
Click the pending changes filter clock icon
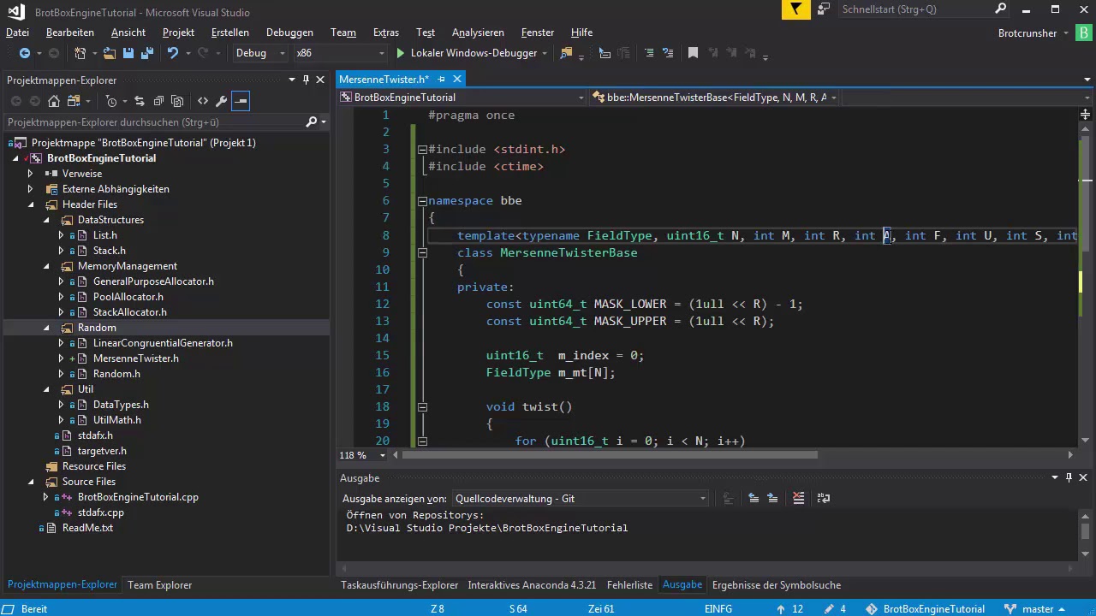click(111, 101)
